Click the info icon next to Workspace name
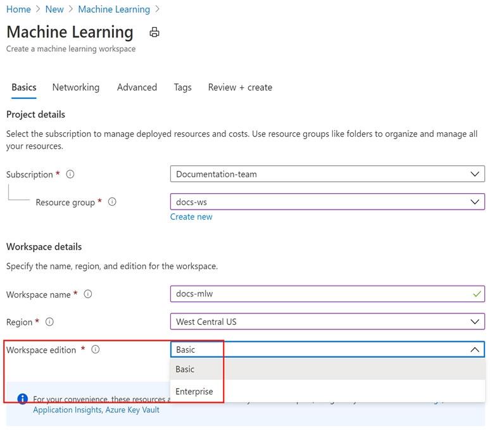The width and height of the screenshot is (490, 430). point(88,294)
